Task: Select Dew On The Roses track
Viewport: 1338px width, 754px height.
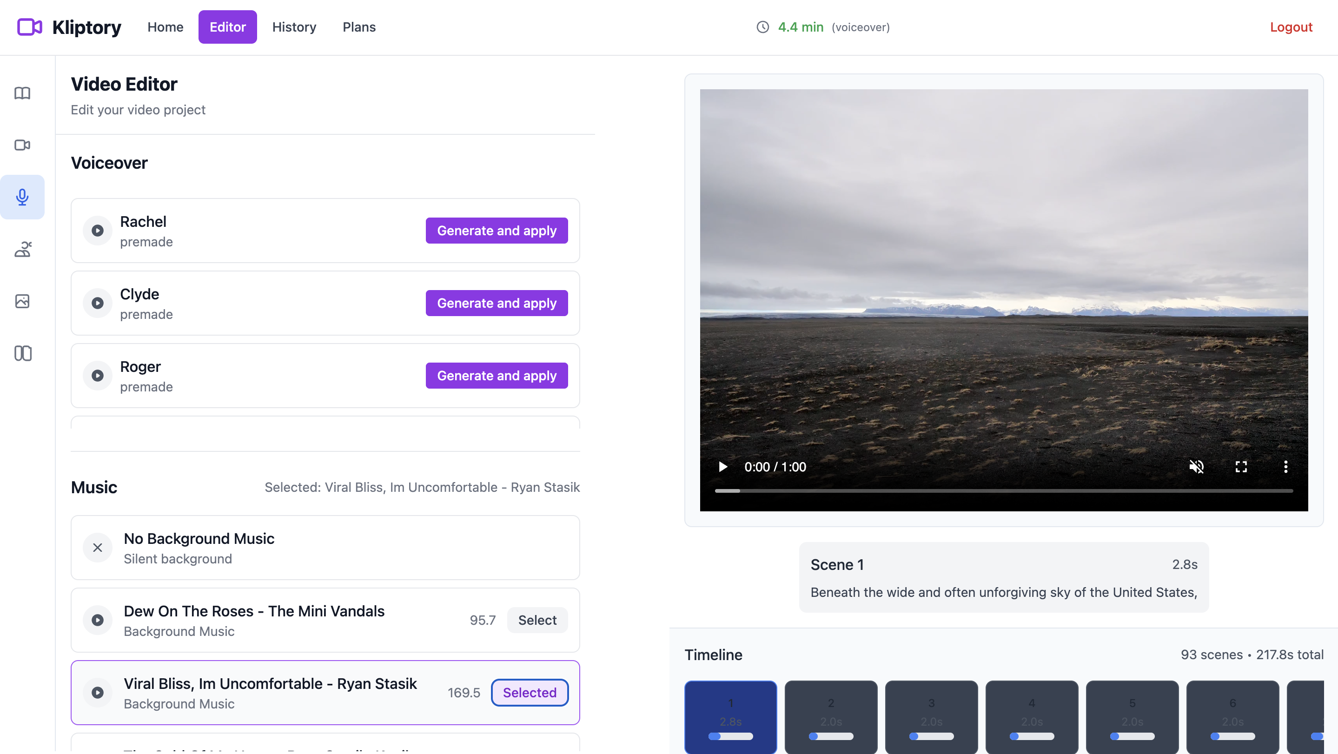Action: coord(537,620)
